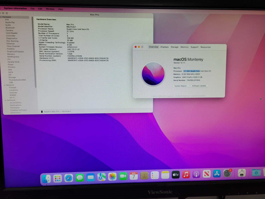Minimize the About This Mac window
265x199 pixels.
pos(139,47)
